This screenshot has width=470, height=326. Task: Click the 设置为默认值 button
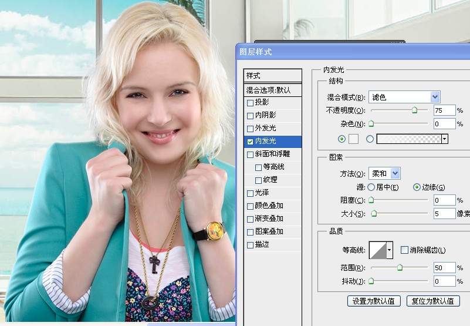374,301
